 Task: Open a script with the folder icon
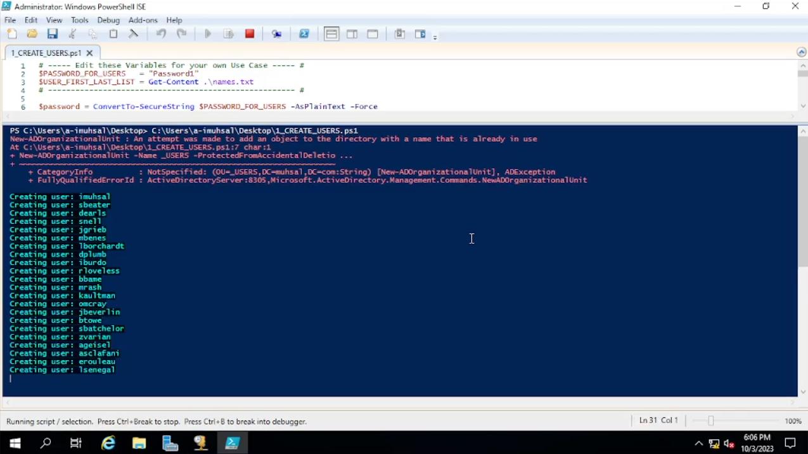pos(32,34)
